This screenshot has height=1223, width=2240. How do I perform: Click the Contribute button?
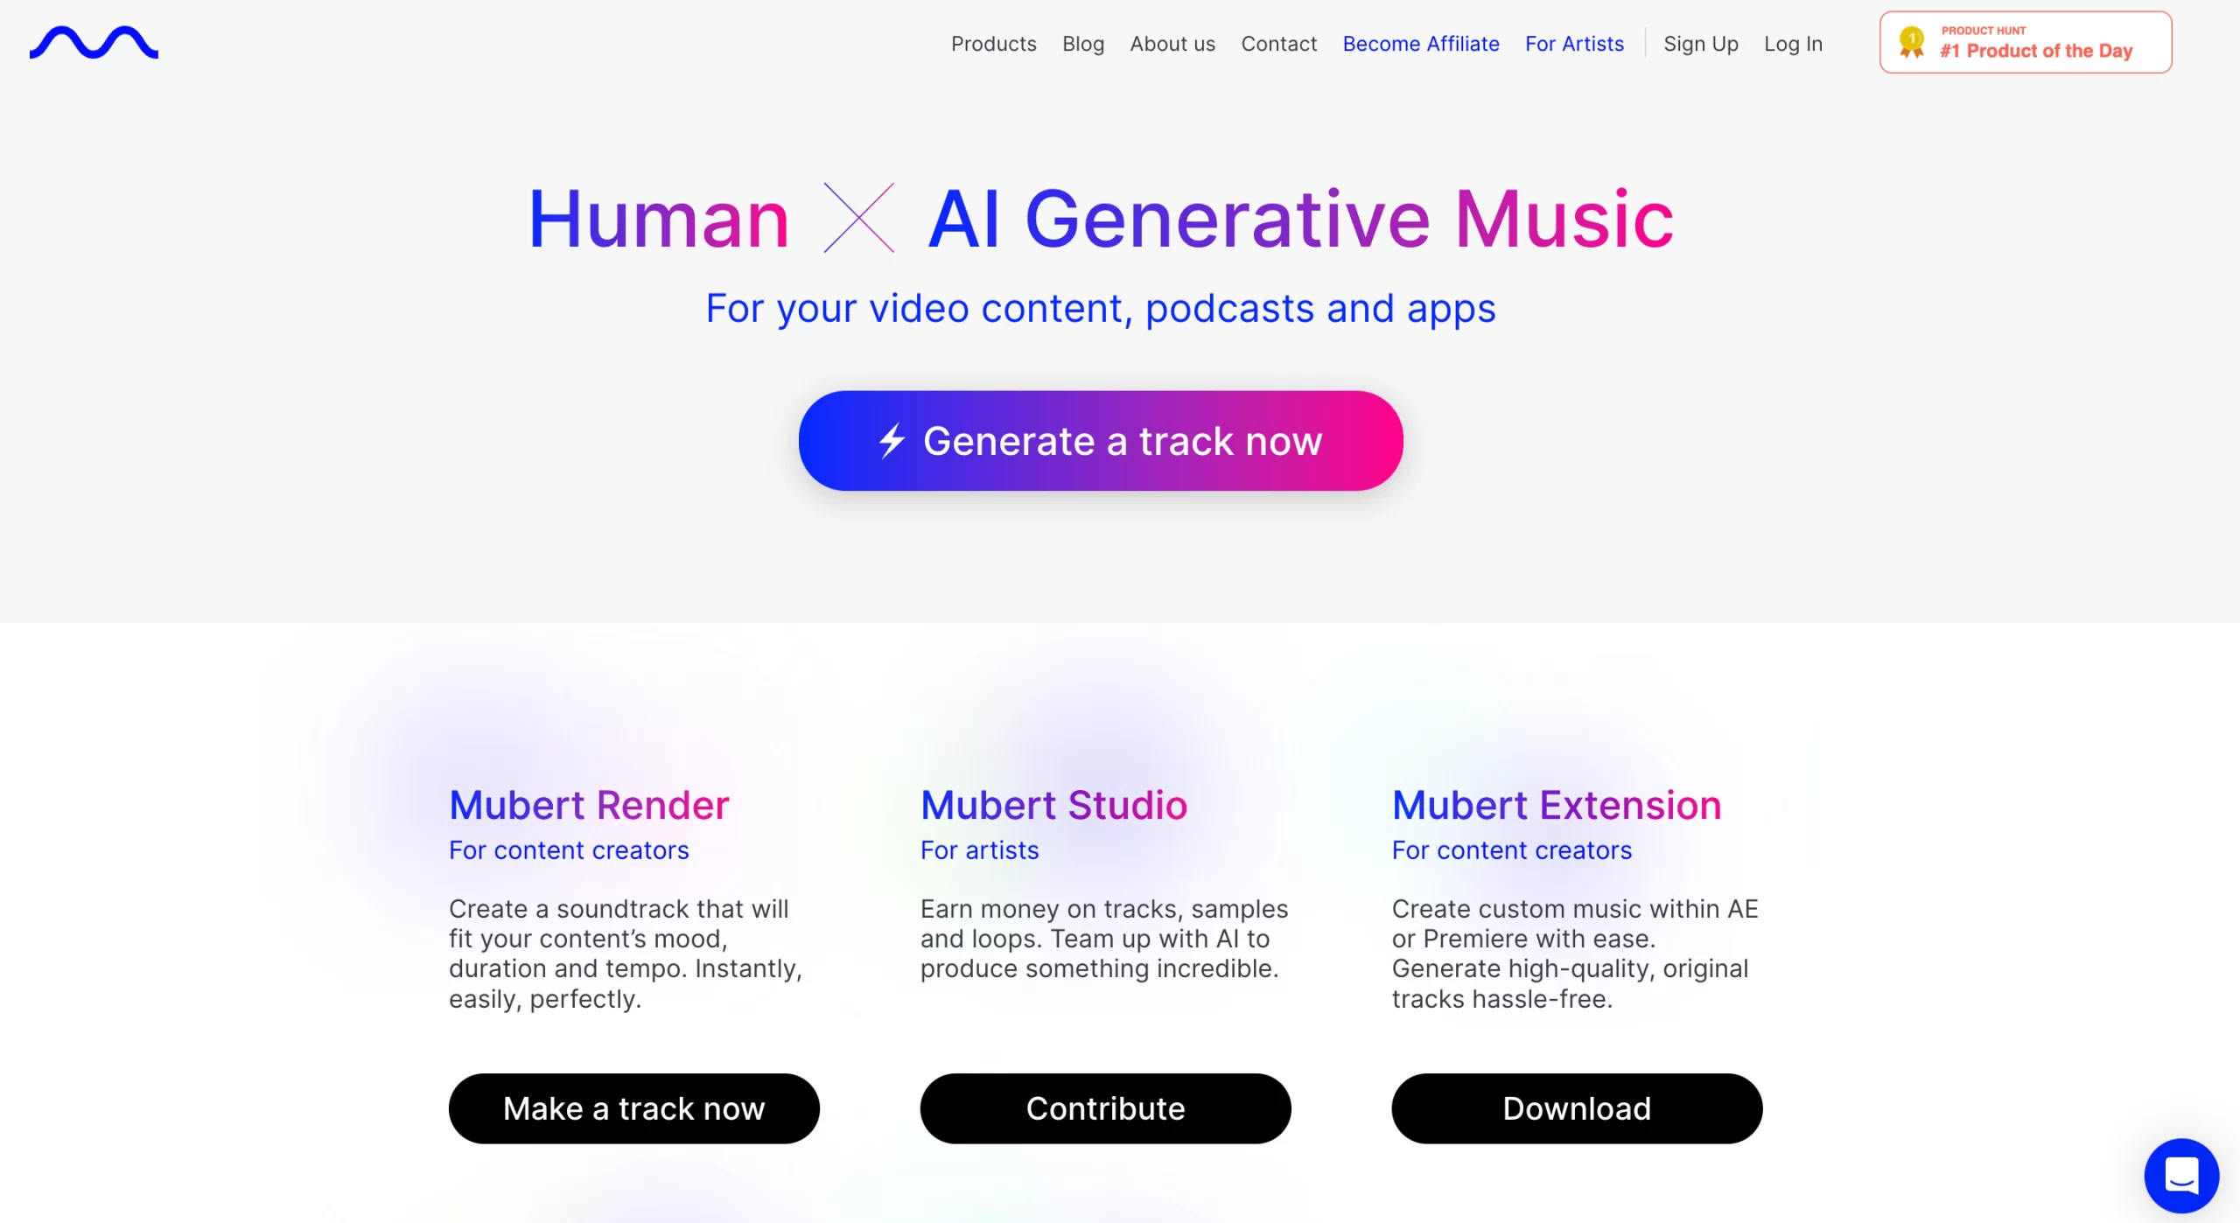[1104, 1107]
